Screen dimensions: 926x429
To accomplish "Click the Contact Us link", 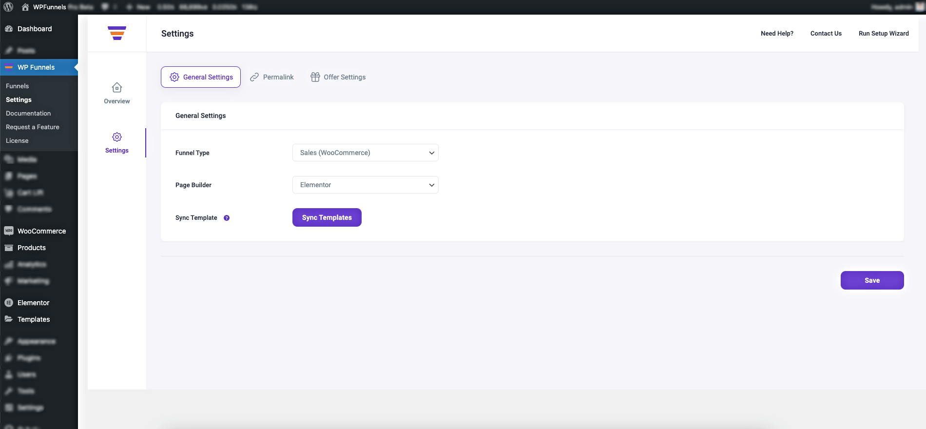I will 826,34.
